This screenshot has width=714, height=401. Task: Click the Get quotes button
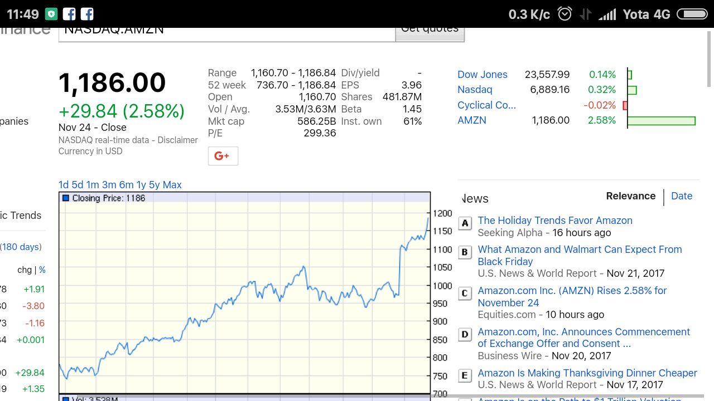430,34
